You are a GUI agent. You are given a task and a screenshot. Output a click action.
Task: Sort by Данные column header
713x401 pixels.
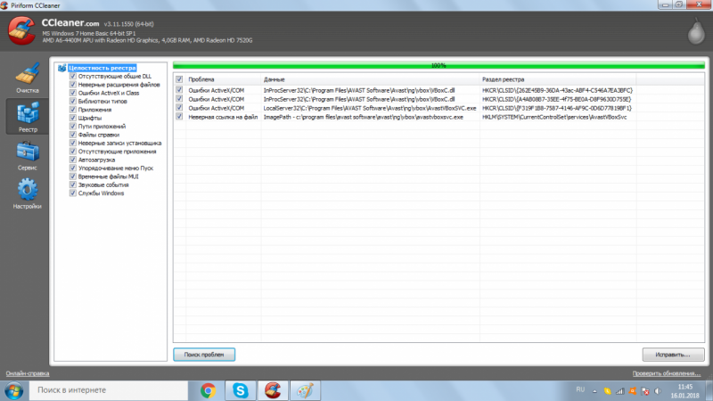[370, 79]
